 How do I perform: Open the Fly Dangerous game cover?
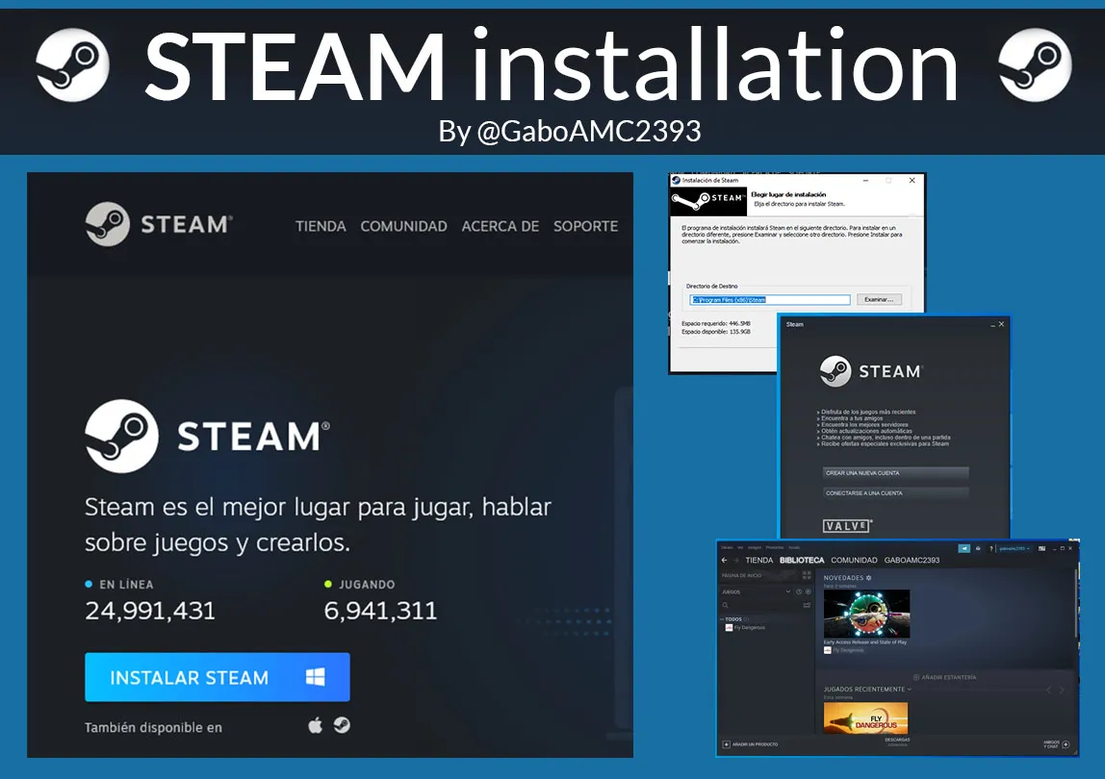[865, 717]
